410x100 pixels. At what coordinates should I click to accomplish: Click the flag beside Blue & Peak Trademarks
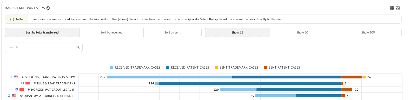coord(28,83)
